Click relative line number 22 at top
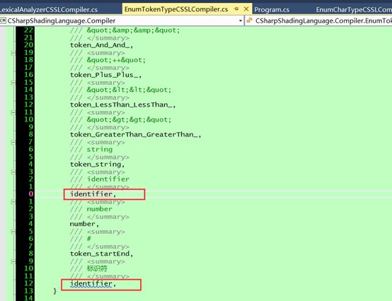 tap(28, 30)
